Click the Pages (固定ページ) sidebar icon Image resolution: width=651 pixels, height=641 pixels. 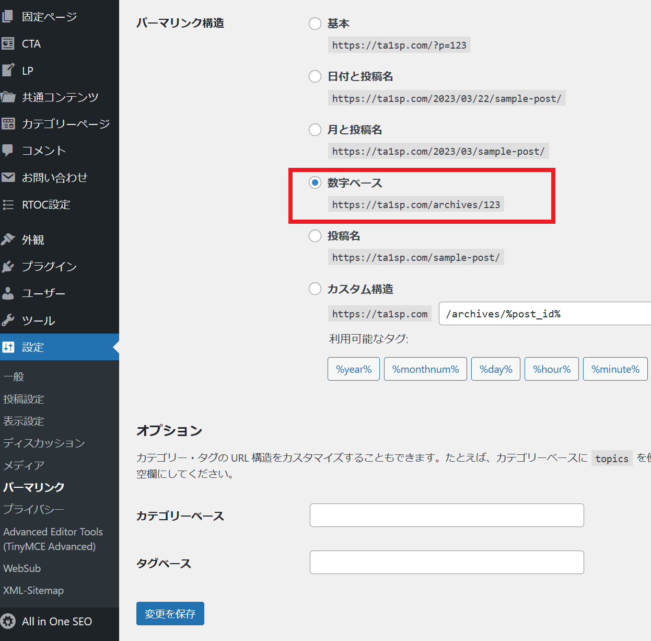(x=8, y=17)
